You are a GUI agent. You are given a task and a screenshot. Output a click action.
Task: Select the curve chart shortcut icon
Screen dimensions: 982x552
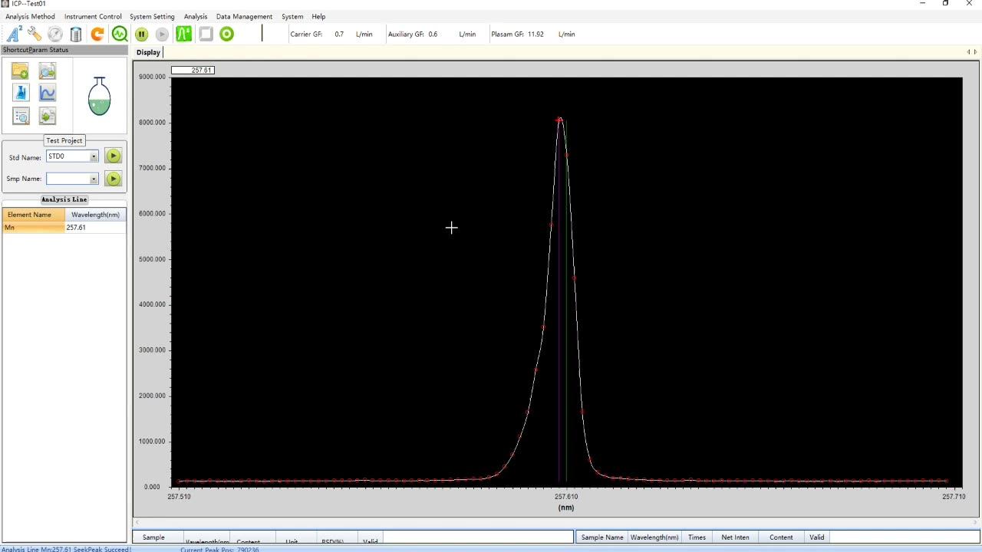click(47, 92)
